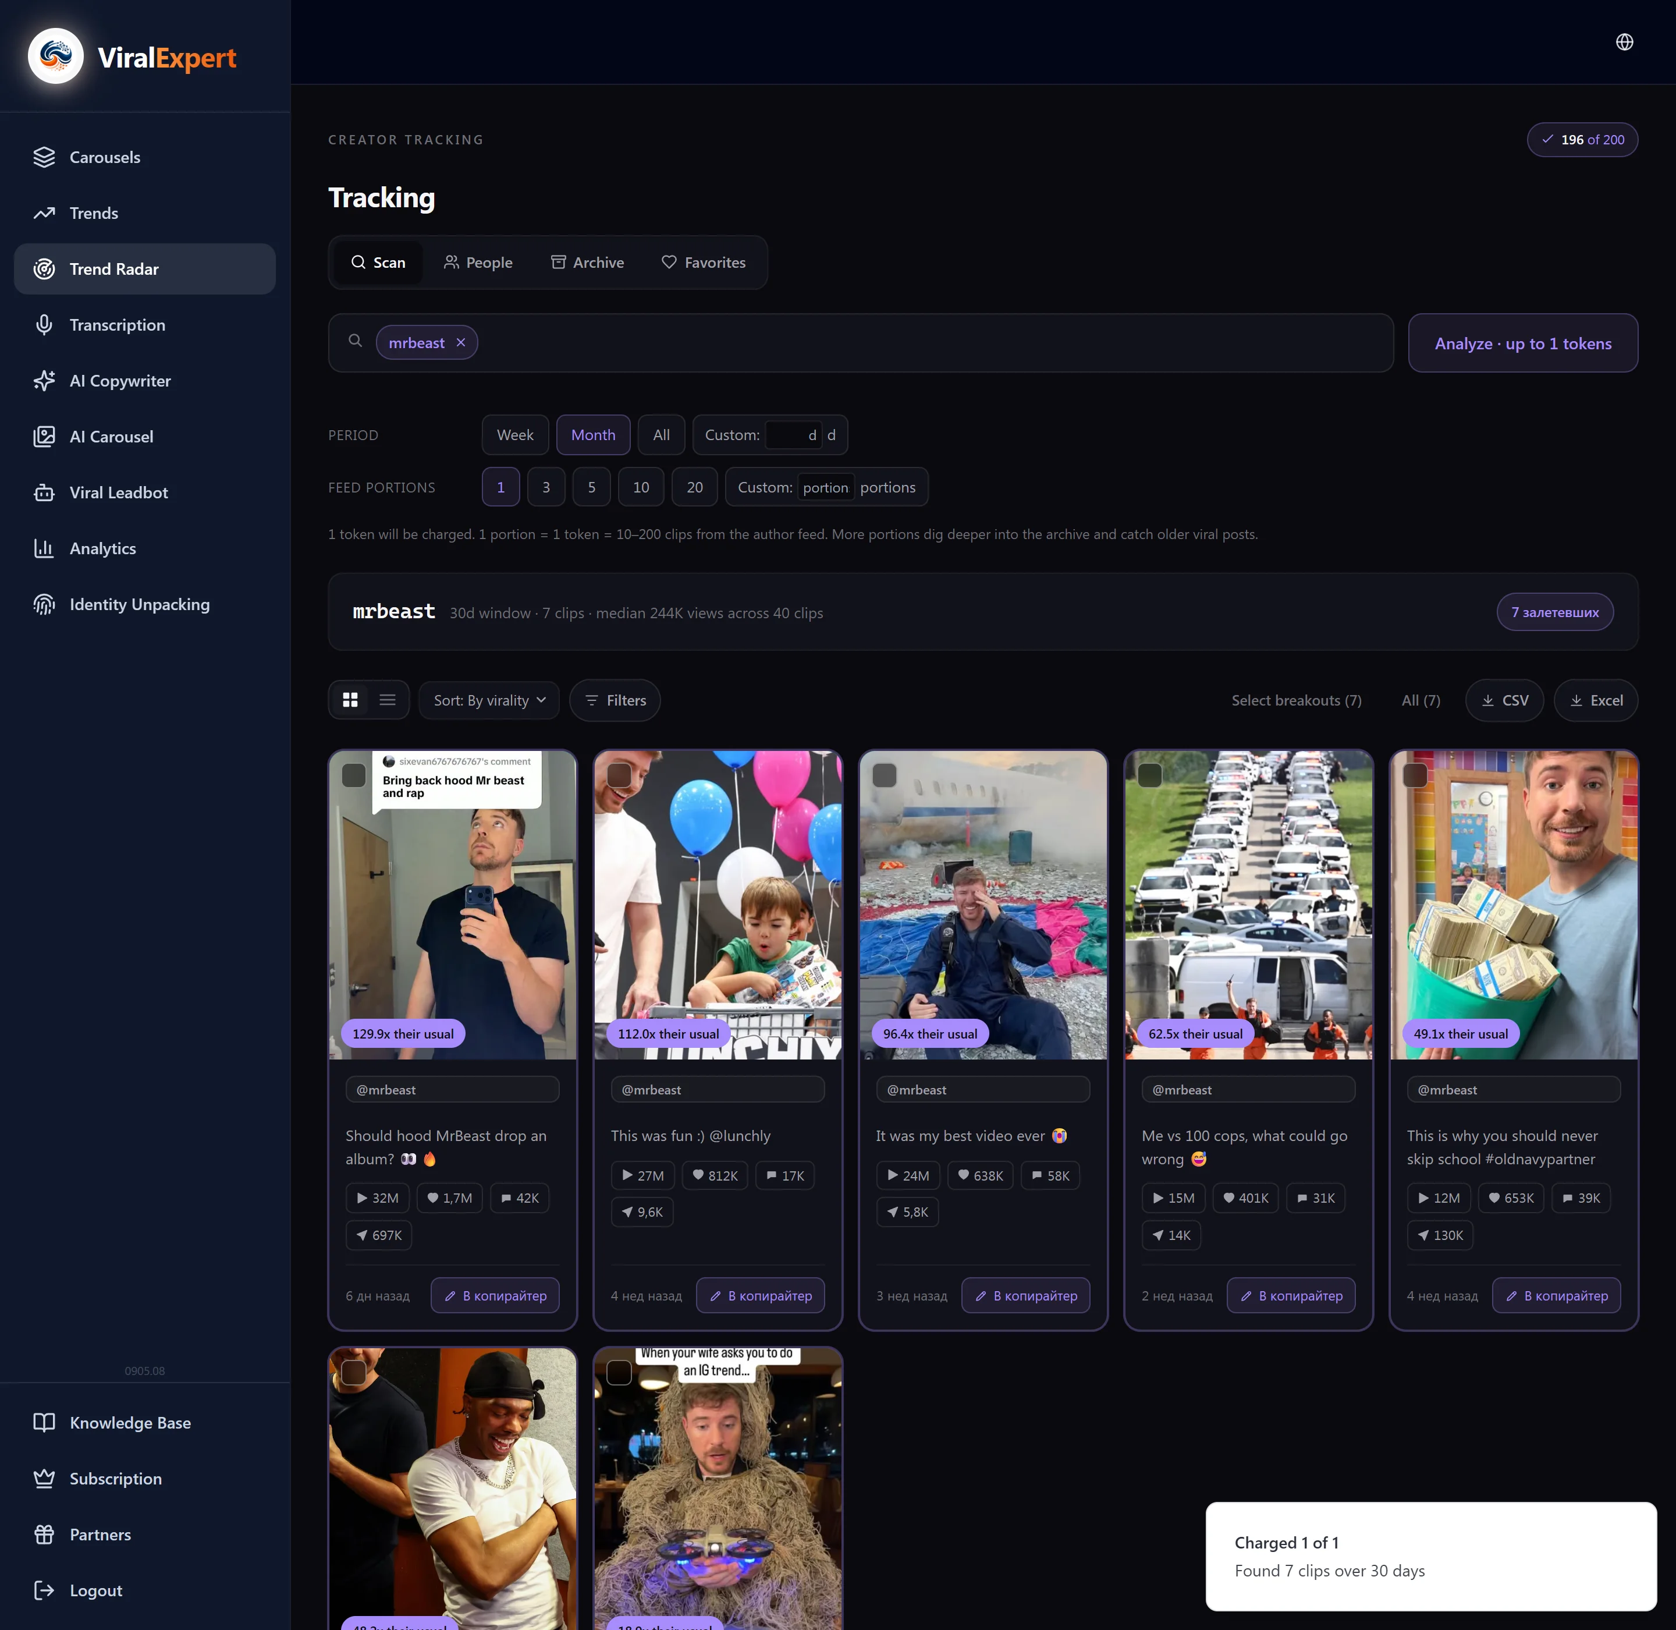The width and height of the screenshot is (1676, 1630).
Task: Click the Trends arrow icon
Action: tap(44, 213)
